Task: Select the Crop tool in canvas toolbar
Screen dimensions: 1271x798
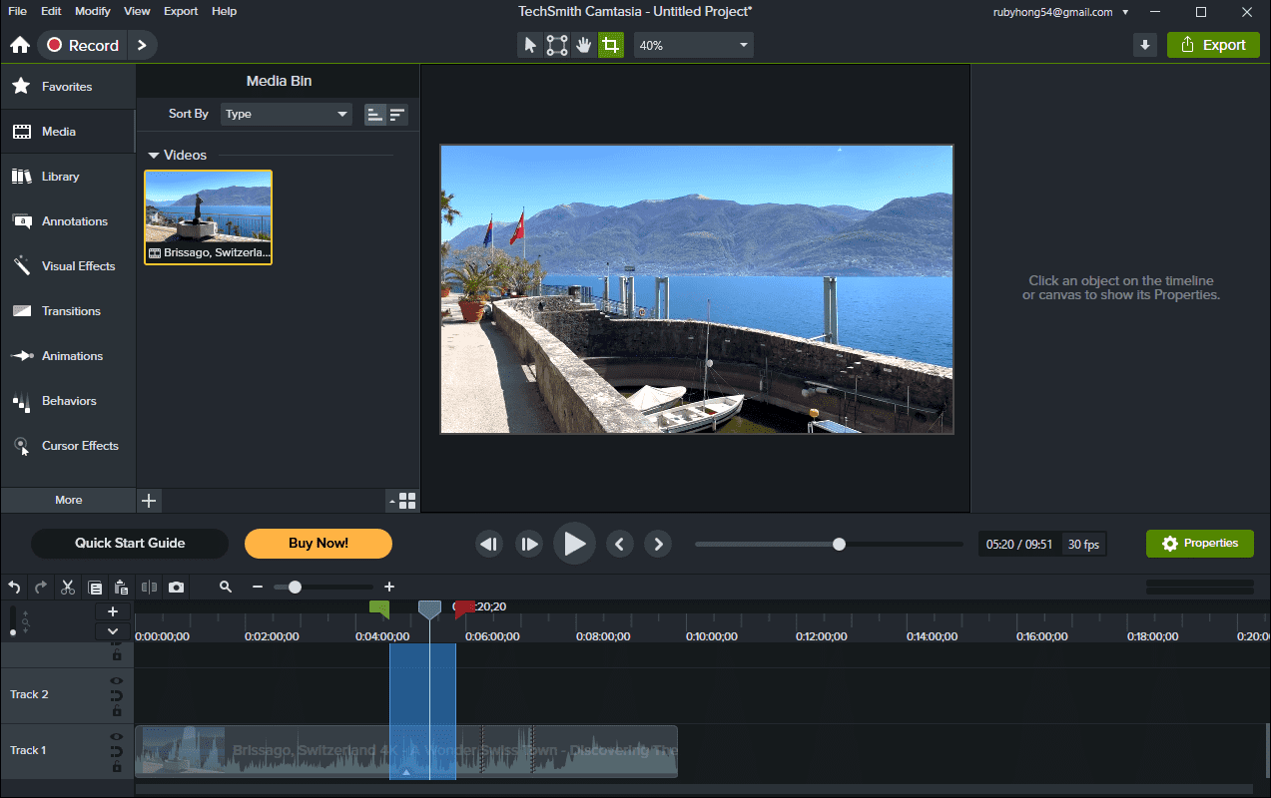Action: pyautogui.click(x=610, y=45)
